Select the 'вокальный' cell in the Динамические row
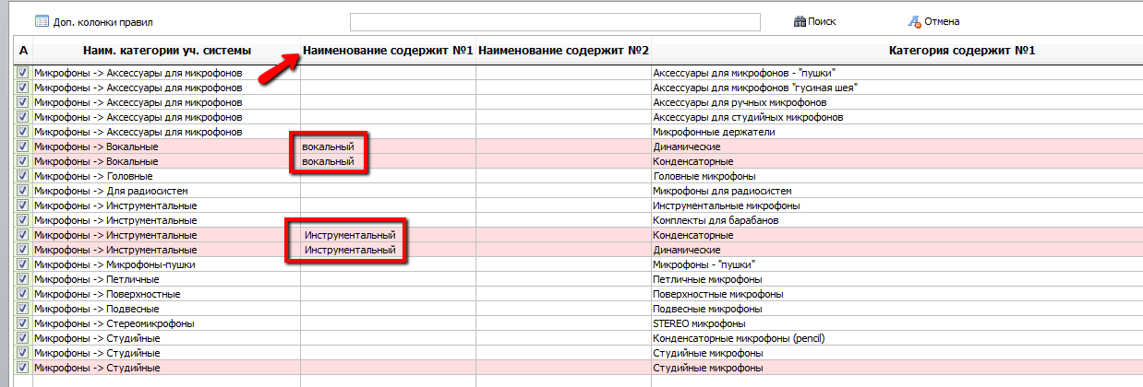Screen dimensions: 1143x387 tap(388, 147)
